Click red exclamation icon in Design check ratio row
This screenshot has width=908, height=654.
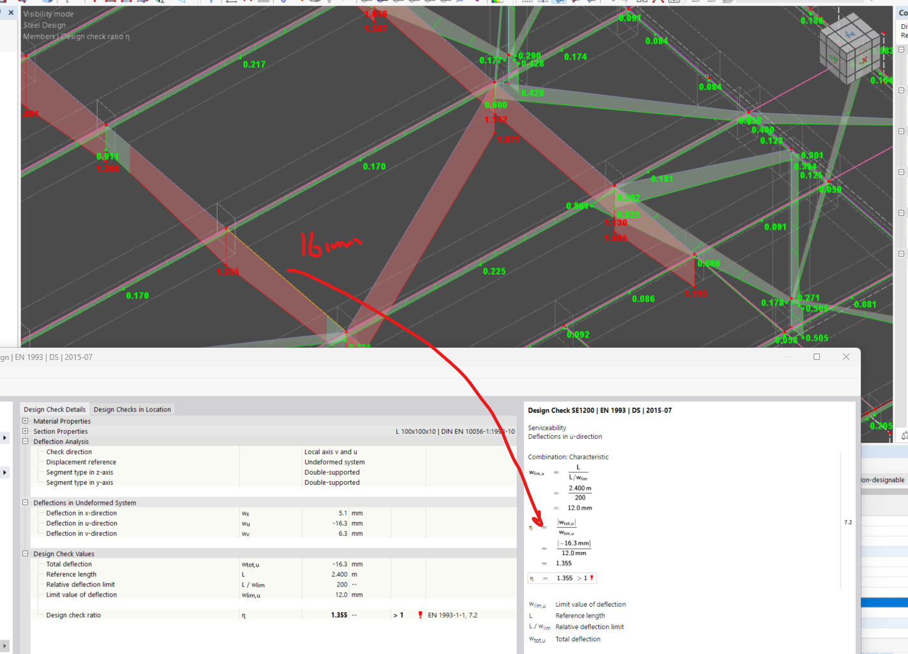420,615
